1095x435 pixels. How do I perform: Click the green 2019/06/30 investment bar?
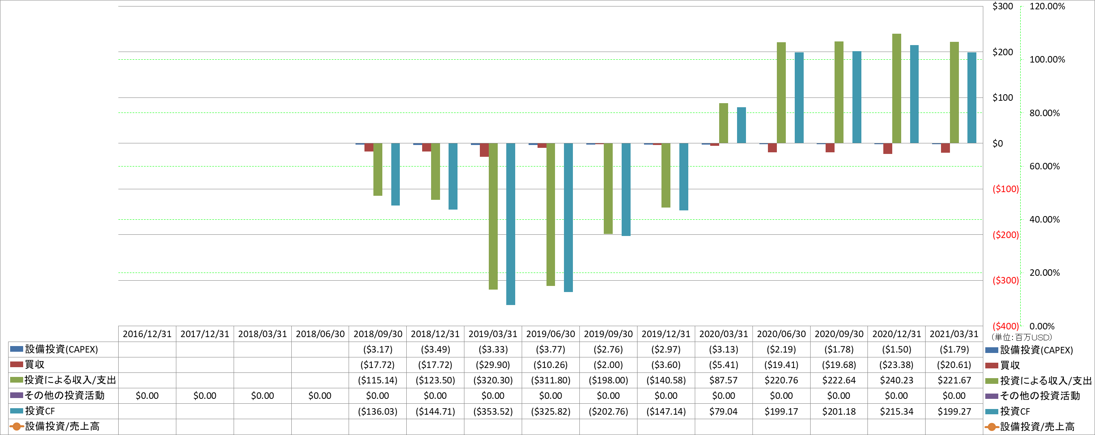(551, 214)
